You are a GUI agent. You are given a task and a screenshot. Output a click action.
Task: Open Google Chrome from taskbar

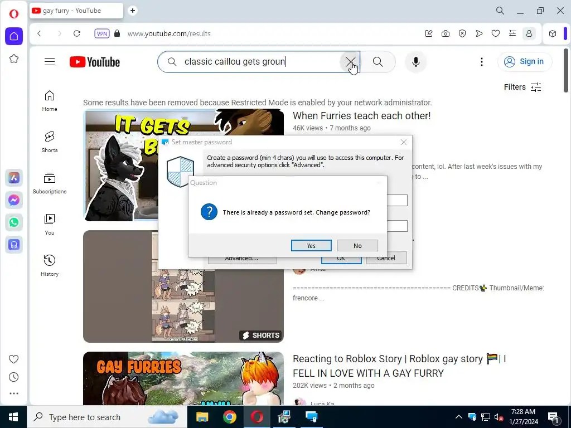229,417
